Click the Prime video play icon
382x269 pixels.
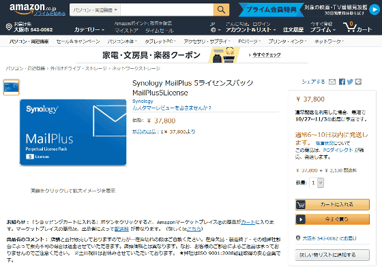point(374,10)
